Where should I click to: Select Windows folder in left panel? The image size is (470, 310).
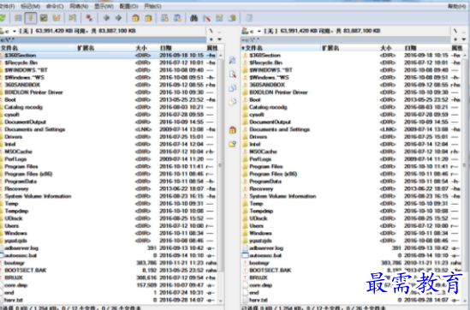tap(108, 233)
